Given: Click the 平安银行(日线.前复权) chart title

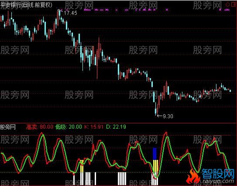Looking at the screenshot, I should [x=26, y=5].
